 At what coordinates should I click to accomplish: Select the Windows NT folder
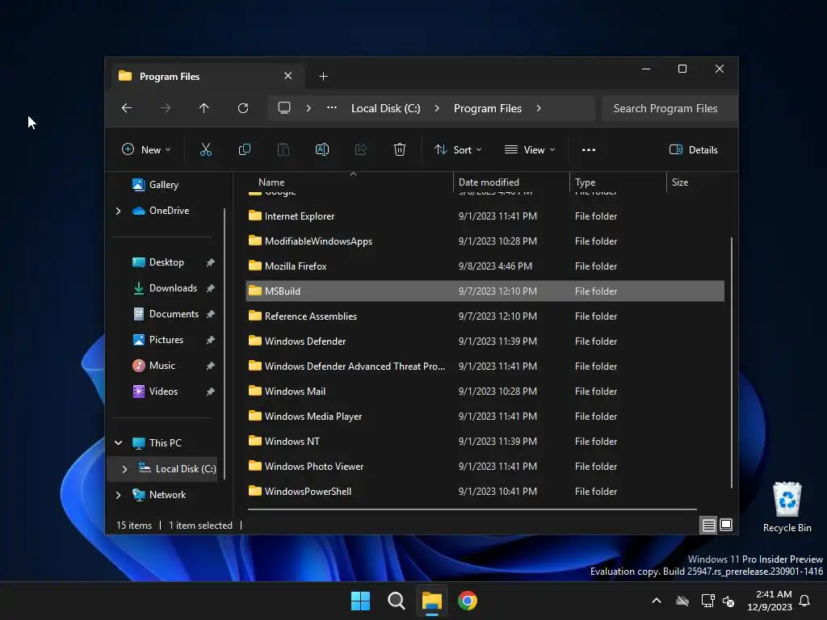tap(485, 442)
